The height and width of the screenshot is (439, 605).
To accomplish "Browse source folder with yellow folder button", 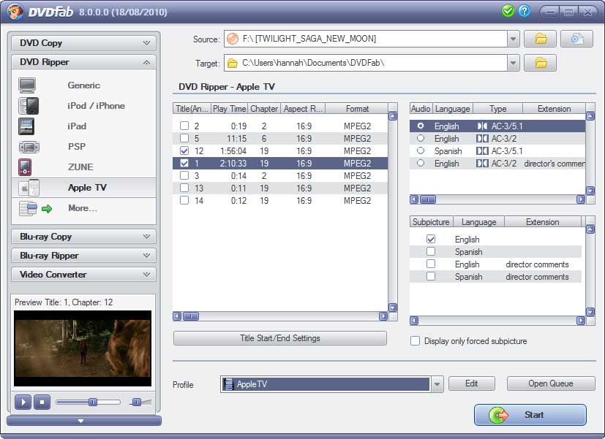I will click(540, 39).
